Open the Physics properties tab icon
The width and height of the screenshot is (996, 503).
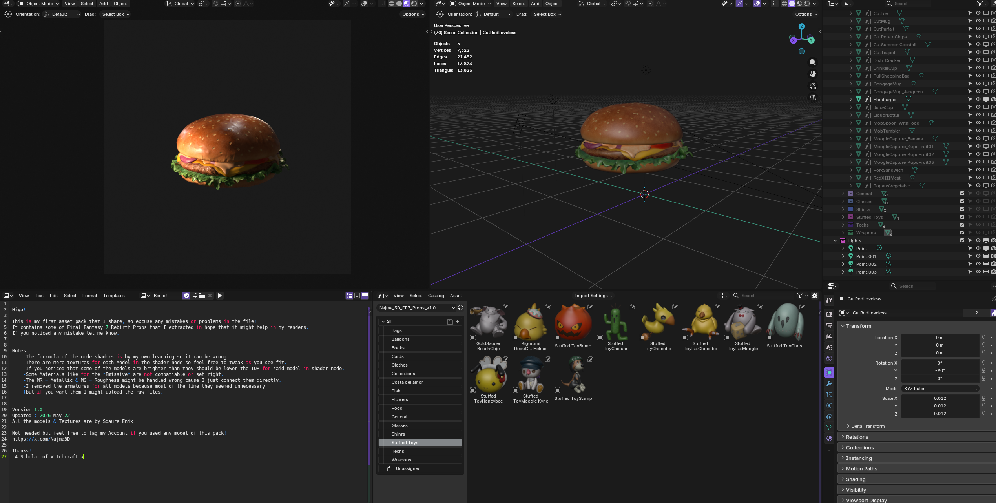pos(829,405)
